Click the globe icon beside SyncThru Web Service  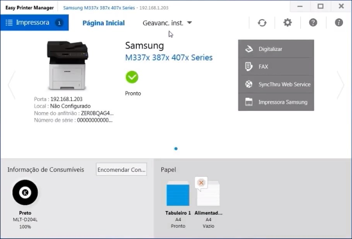click(x=249, y=84)
